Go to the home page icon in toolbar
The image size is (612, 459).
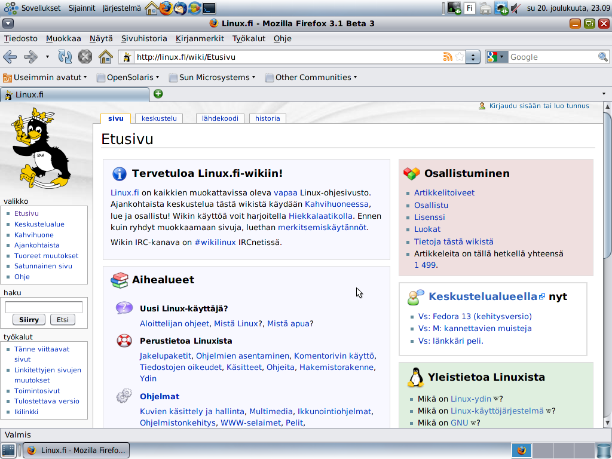pyautogui.click(x=105, y=57)
